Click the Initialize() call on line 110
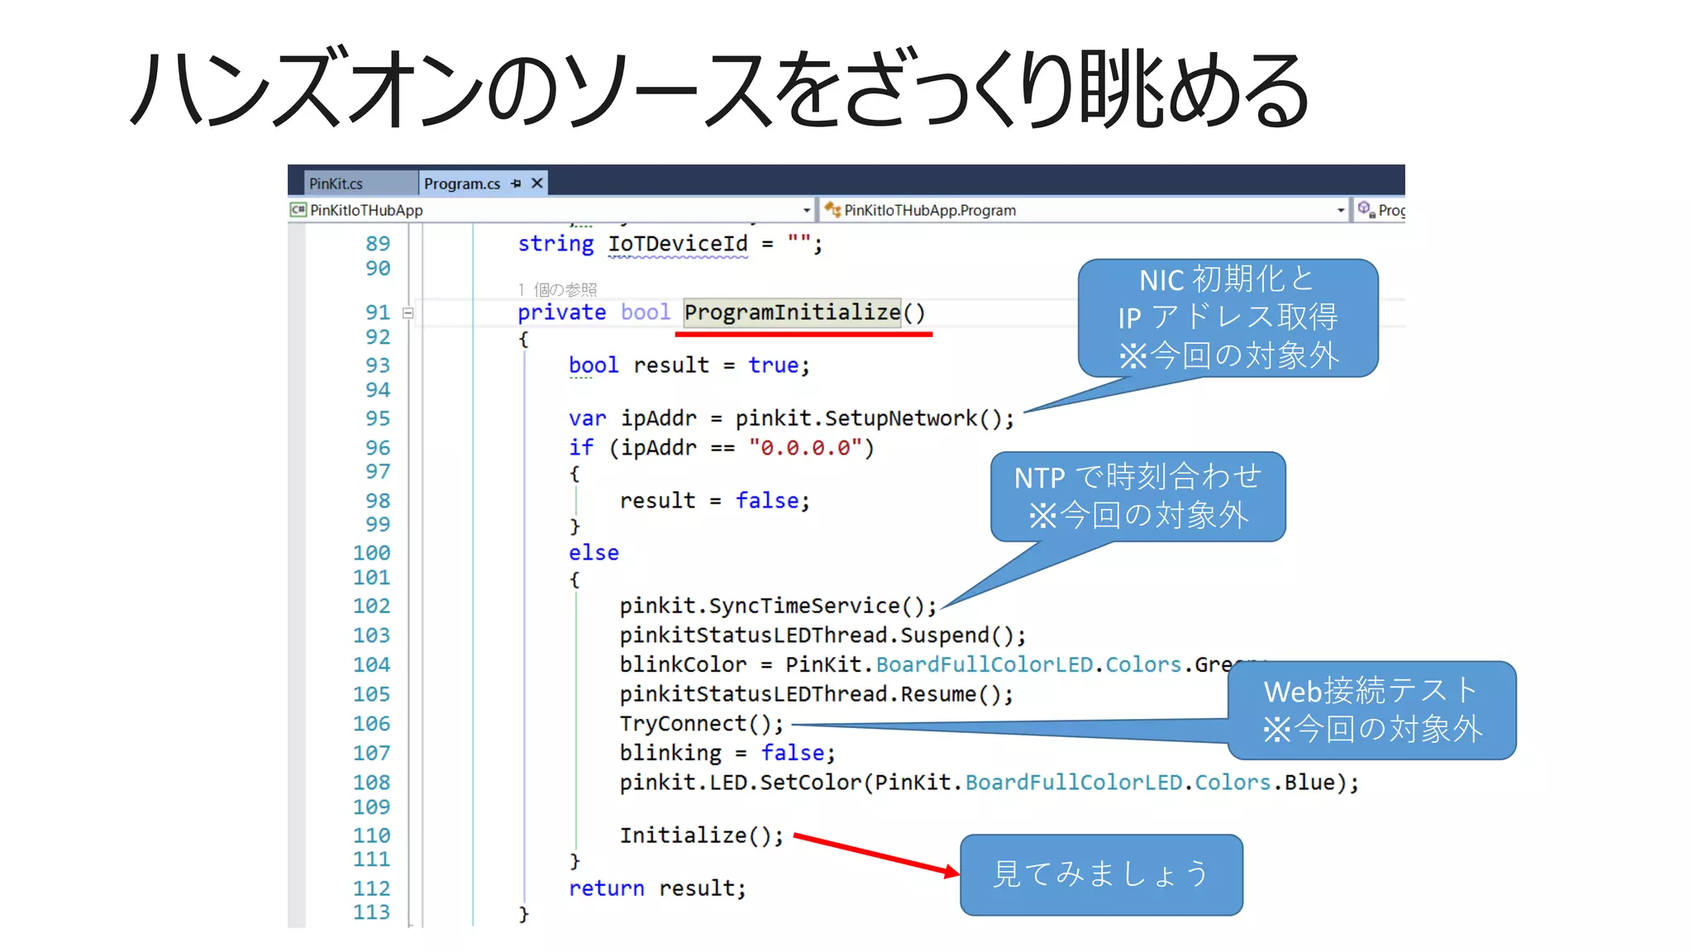This screenshot has width=1693, height=952. [x=702, y=835]
